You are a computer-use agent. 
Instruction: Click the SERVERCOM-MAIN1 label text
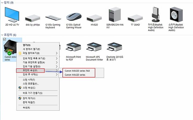coord(115,26)
